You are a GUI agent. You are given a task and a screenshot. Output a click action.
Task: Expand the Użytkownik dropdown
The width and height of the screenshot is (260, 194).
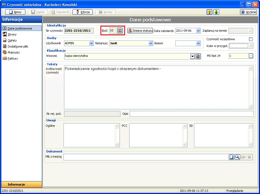[x=91, y=43]
